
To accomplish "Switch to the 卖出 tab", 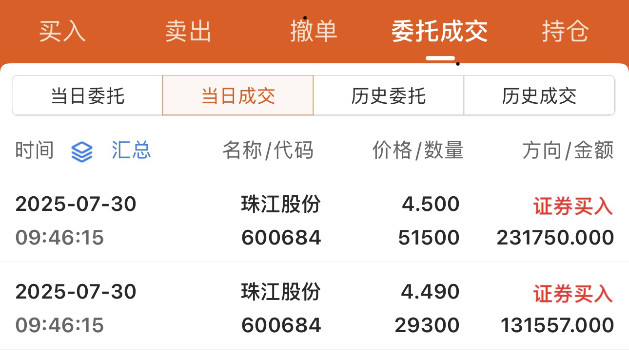I will click(x=188, y=32).
